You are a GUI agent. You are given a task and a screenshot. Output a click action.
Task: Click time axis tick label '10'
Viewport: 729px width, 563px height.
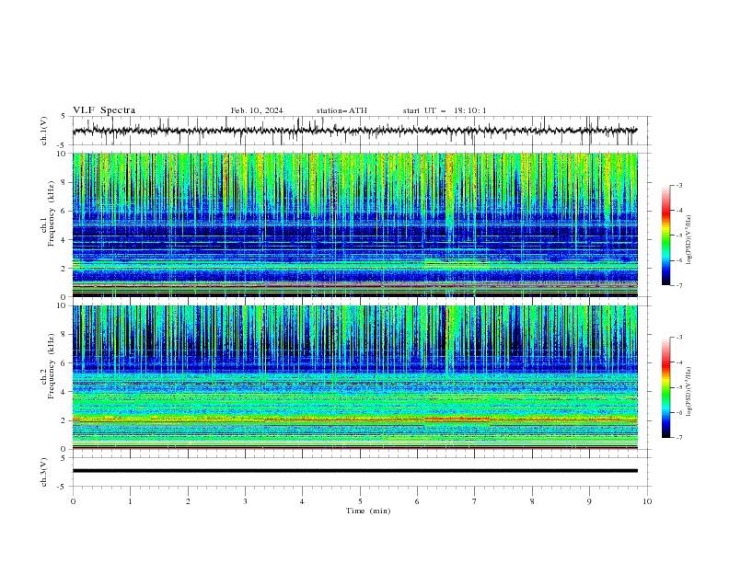[x=647, y=501]
